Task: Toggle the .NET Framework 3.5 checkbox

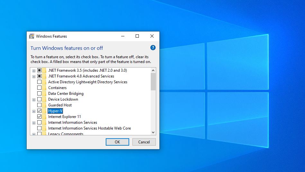Action: (x=39, y=70)
